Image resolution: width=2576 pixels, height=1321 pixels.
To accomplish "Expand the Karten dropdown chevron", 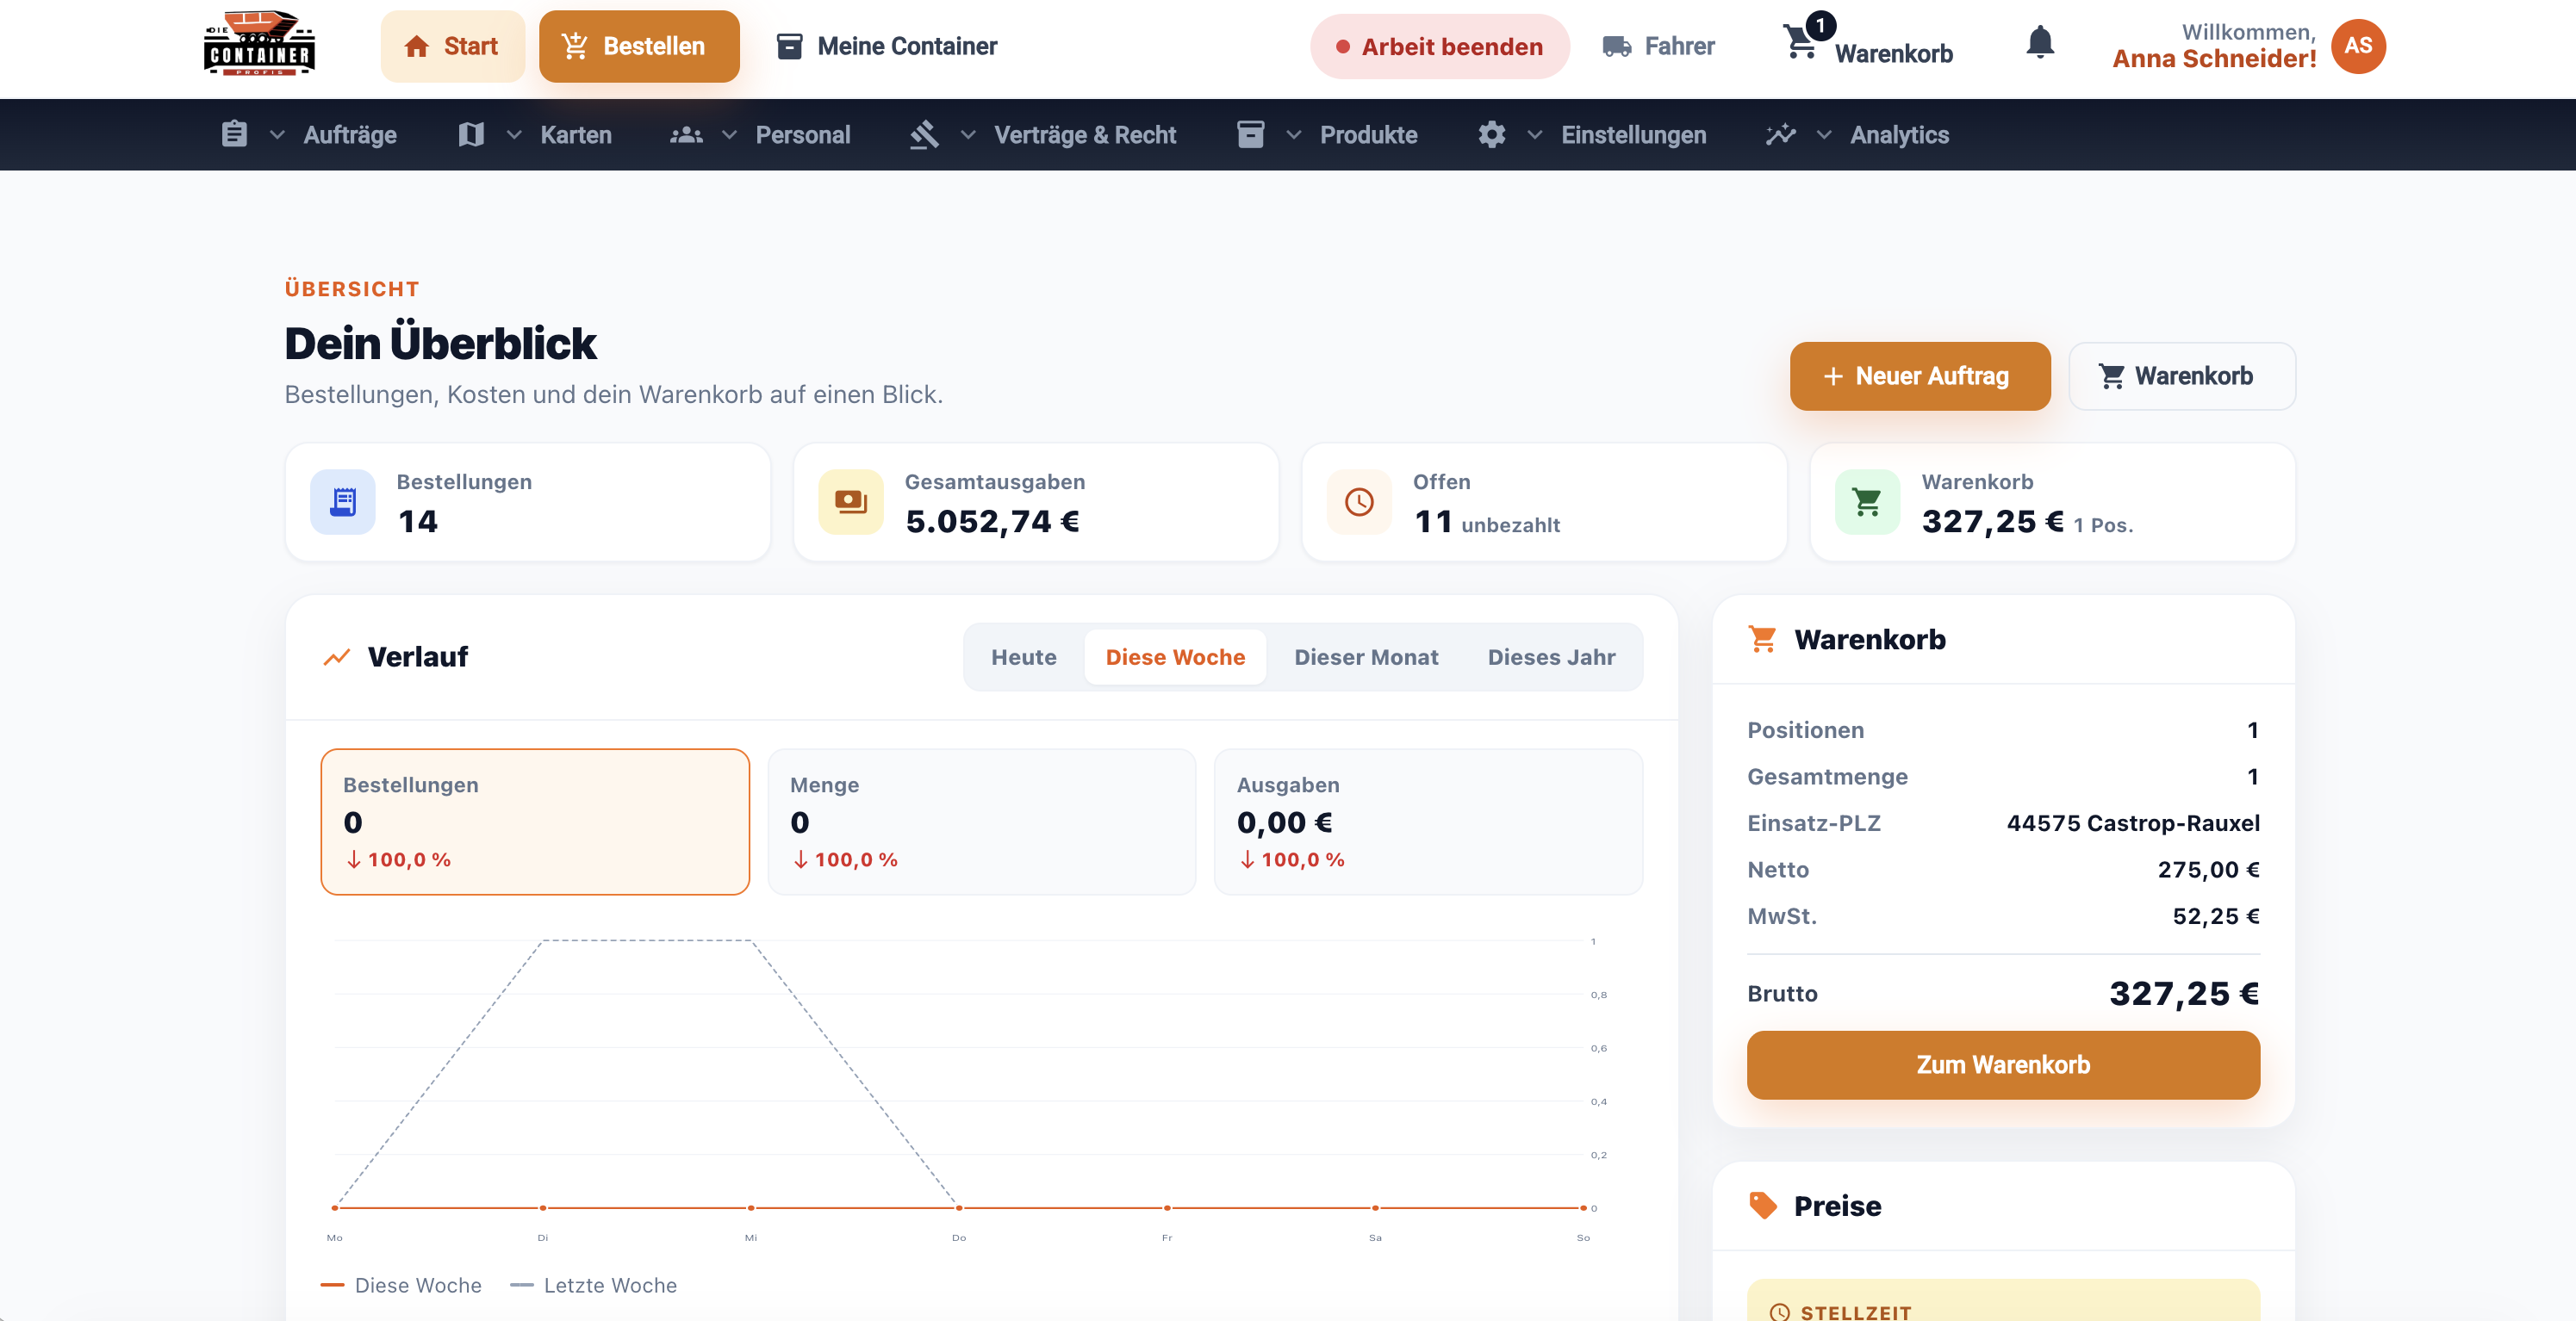I will pyautogui.click(x=514, y=135).
